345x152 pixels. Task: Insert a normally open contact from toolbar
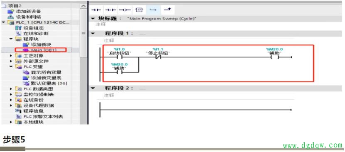pos(96,10)
